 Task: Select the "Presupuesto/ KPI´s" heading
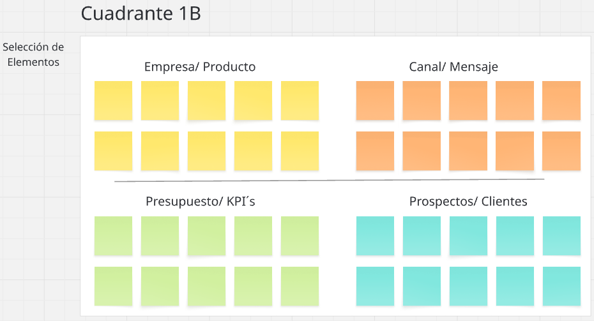[x=201, y=202]
